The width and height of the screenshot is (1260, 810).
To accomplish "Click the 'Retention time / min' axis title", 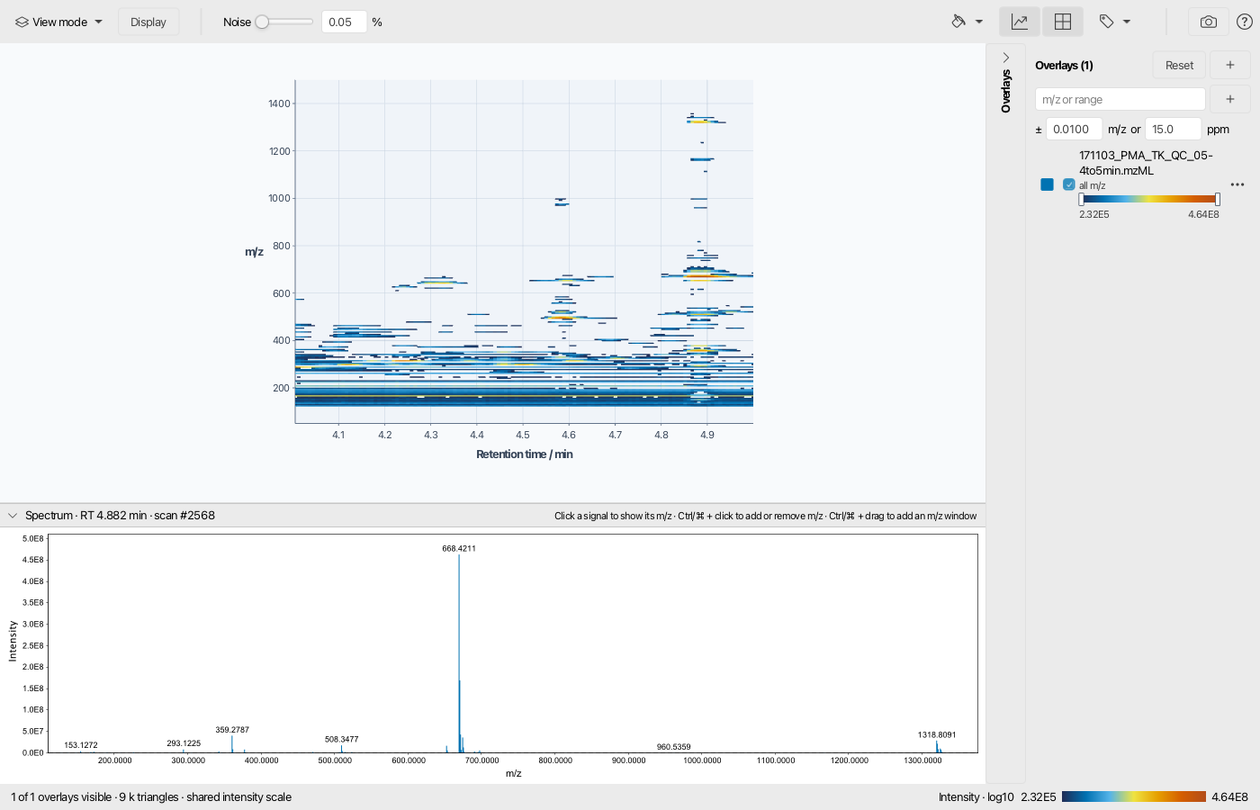I will pos(524,454).
